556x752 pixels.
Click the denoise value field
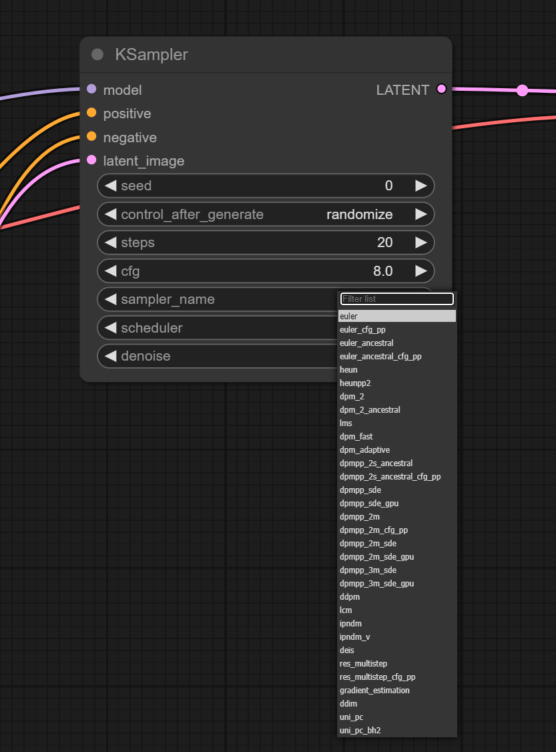pos(220,356)
